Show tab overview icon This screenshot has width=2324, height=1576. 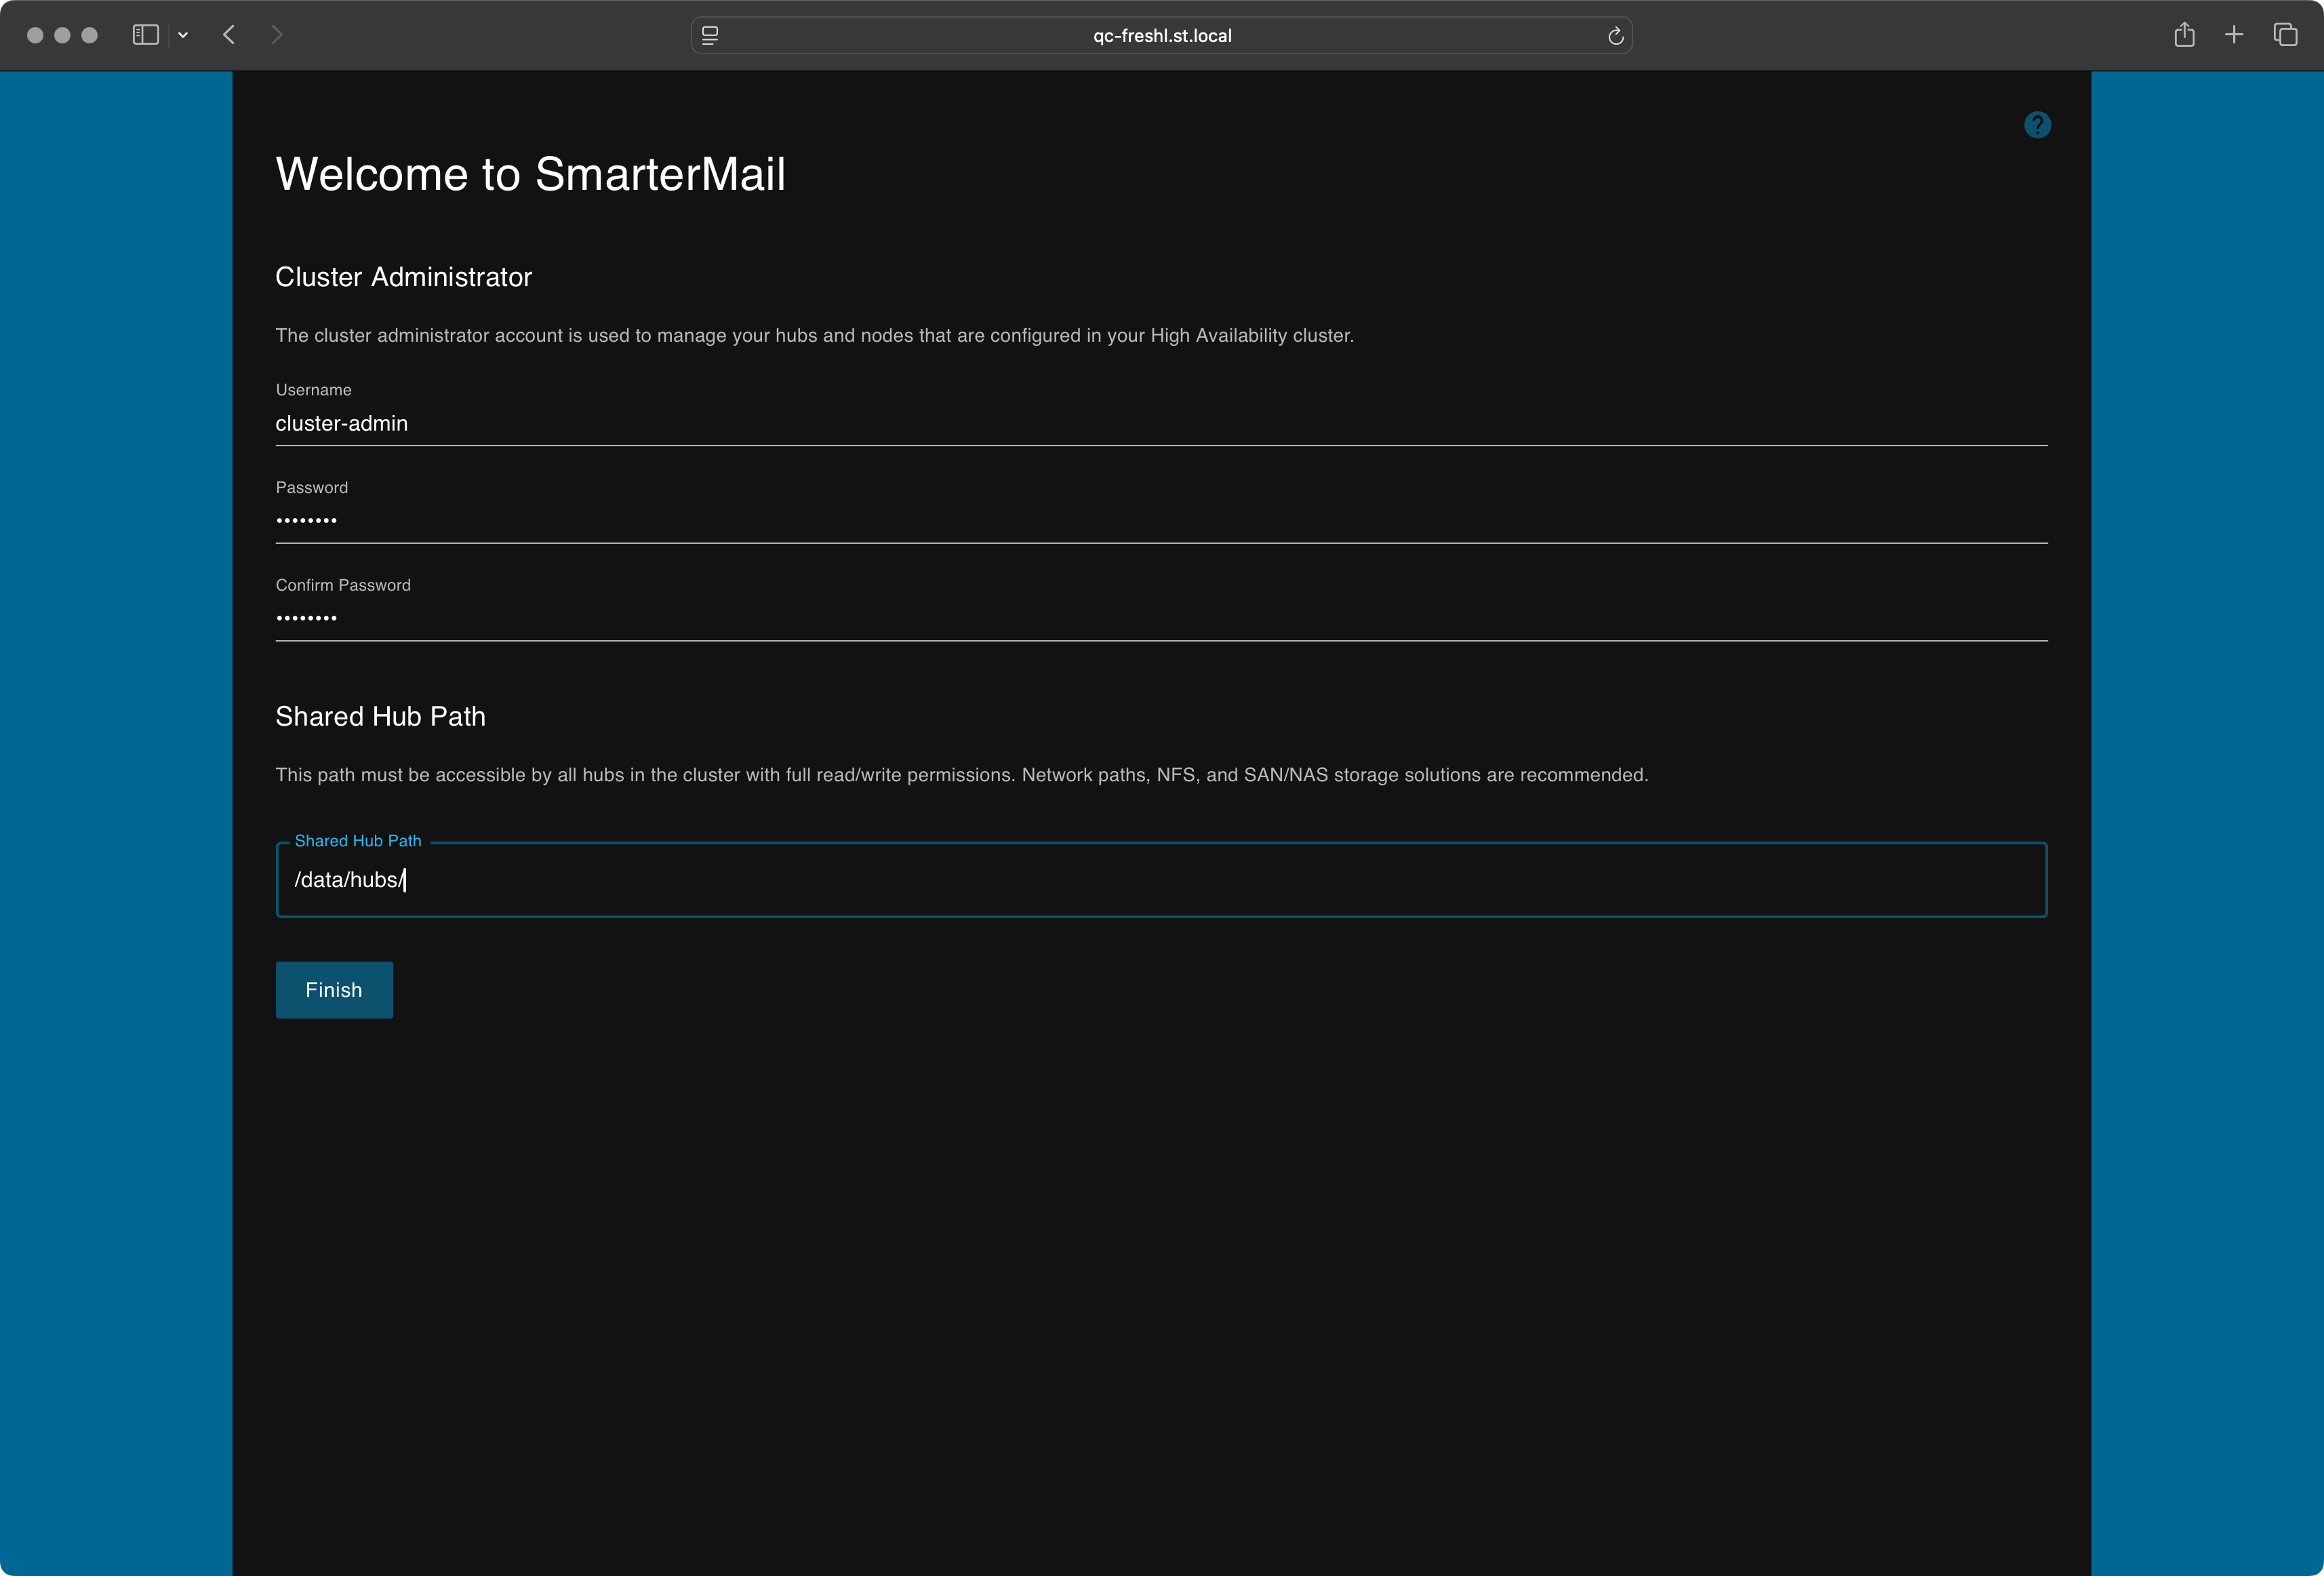2285,35
